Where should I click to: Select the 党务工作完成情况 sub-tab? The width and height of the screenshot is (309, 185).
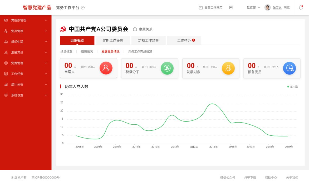(140, 51)
